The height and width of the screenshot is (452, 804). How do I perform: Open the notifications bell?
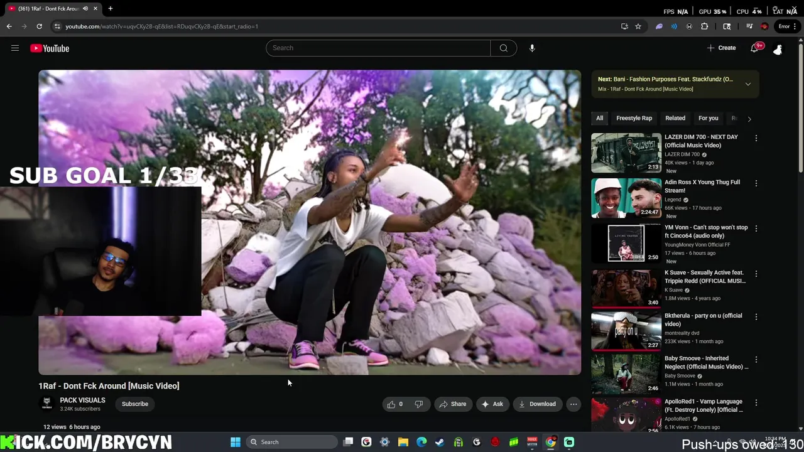point(754,48)
